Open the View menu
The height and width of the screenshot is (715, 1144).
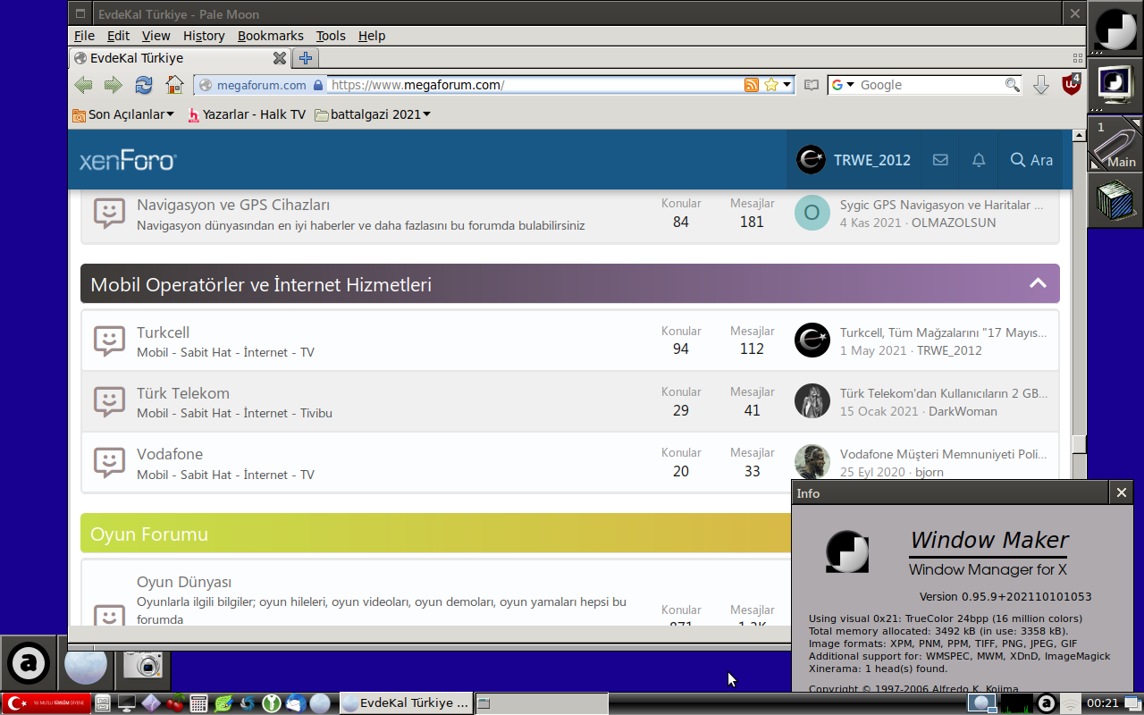coord(156,36)
